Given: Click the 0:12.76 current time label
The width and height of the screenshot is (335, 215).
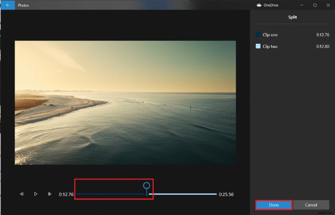Looking at the screenshot, I should pos(66,195).
